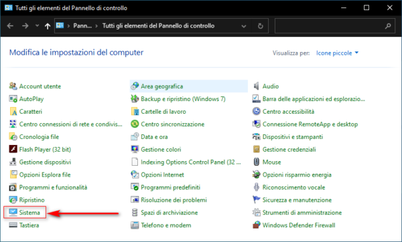Click the Ripristino icon

pyautogui.click(x=13, y=199)
